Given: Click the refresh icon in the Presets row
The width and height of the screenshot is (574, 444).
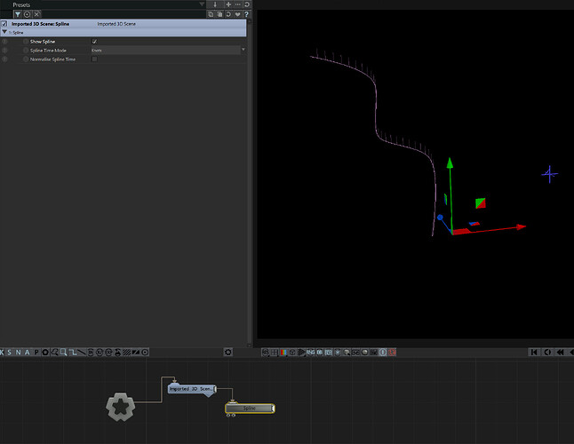Looking at the screenshot, I should point(247,4).
